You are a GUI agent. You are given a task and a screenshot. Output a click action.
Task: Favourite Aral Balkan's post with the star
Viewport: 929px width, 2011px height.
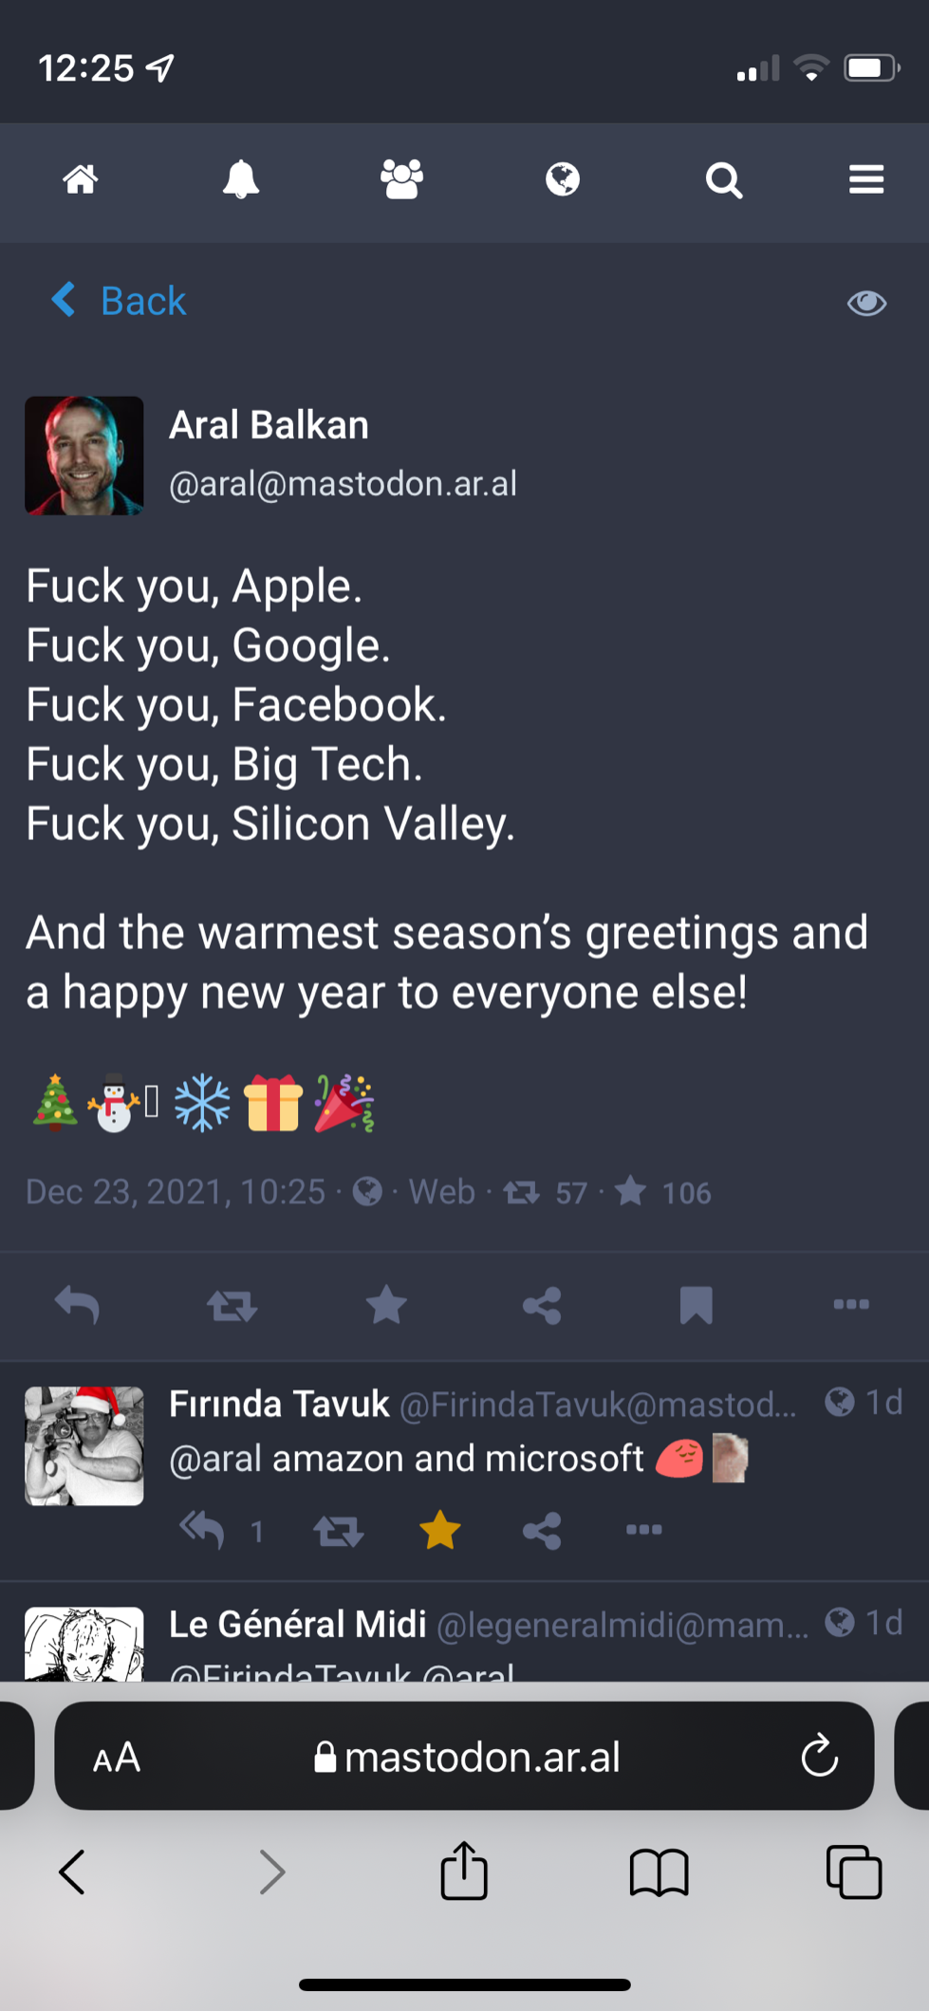pos(387,1306)
